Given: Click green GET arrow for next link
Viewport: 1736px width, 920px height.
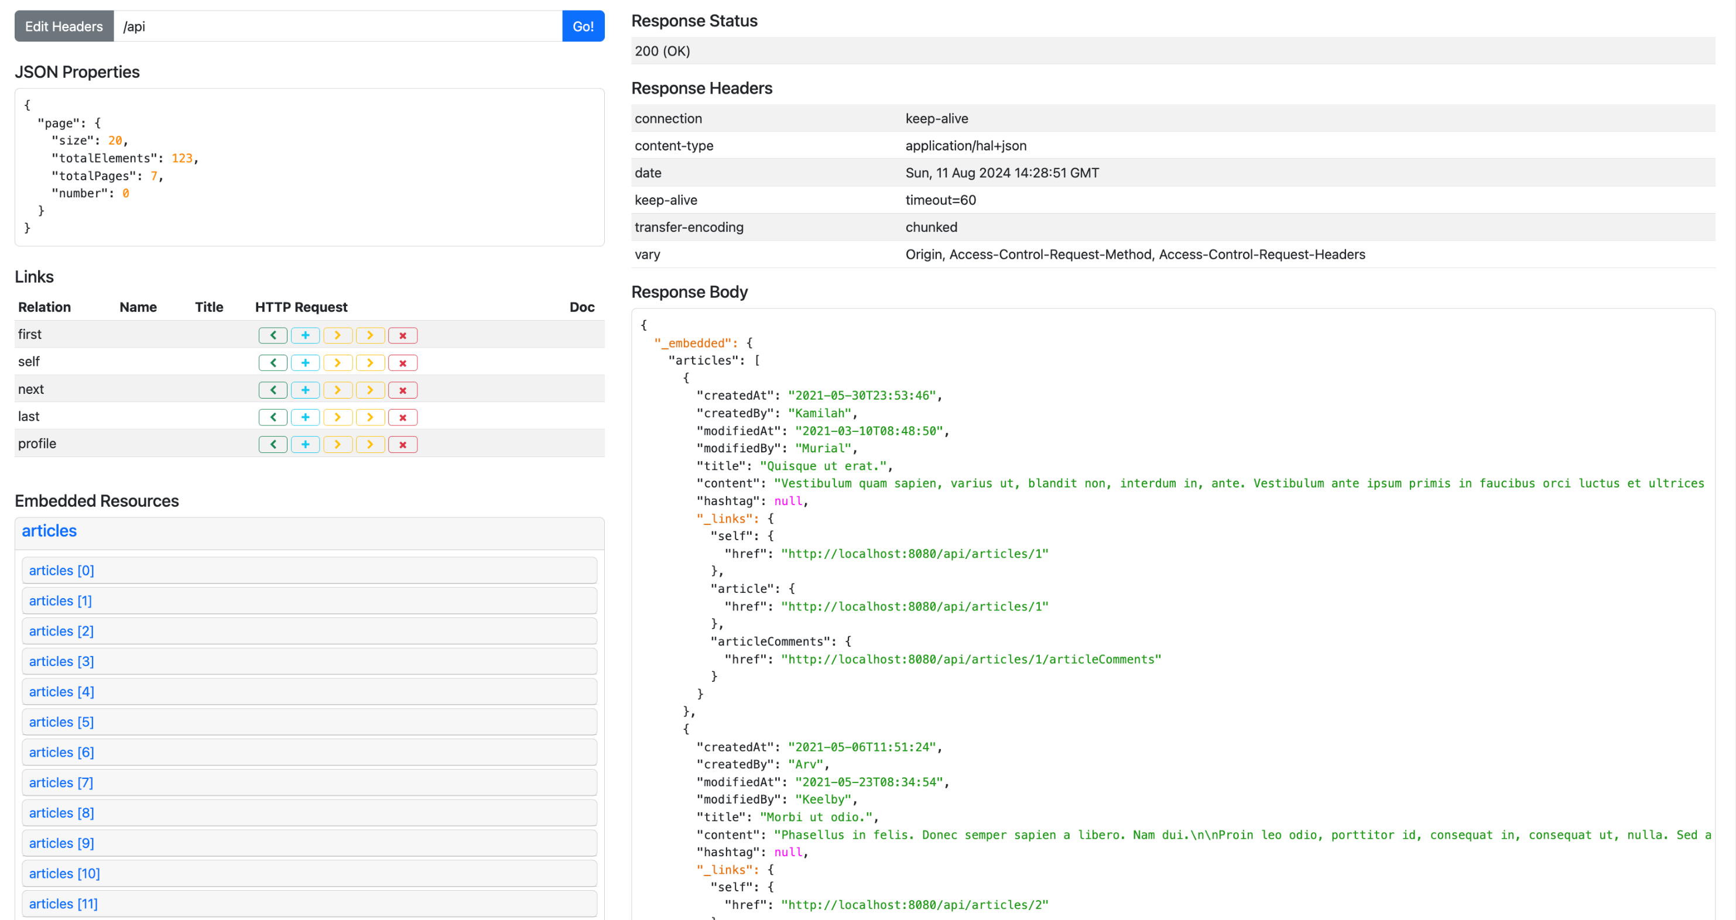Looking at the screenshot, I should [273, 390].
